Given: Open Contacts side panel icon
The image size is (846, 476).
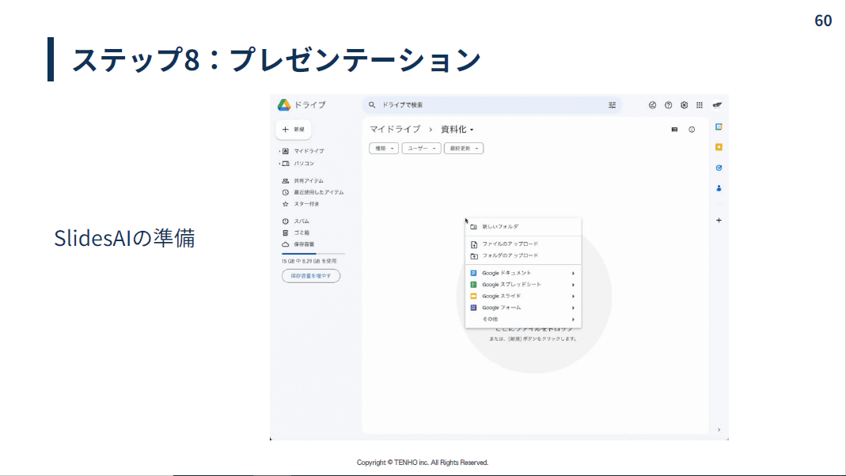Looking at the screenshot, I should (719, 188).
